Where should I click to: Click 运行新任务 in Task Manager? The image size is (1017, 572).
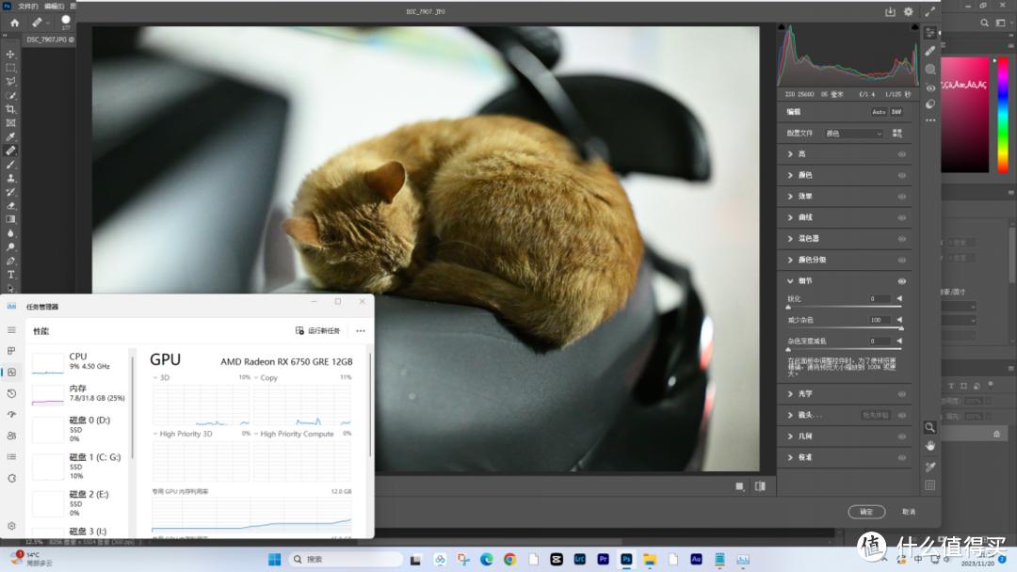click(x=318, y=331)
